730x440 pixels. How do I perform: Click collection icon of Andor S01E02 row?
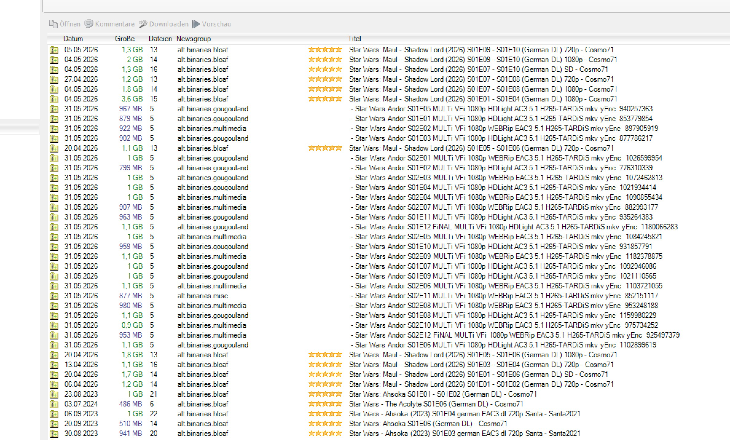[x=54, y=168]
